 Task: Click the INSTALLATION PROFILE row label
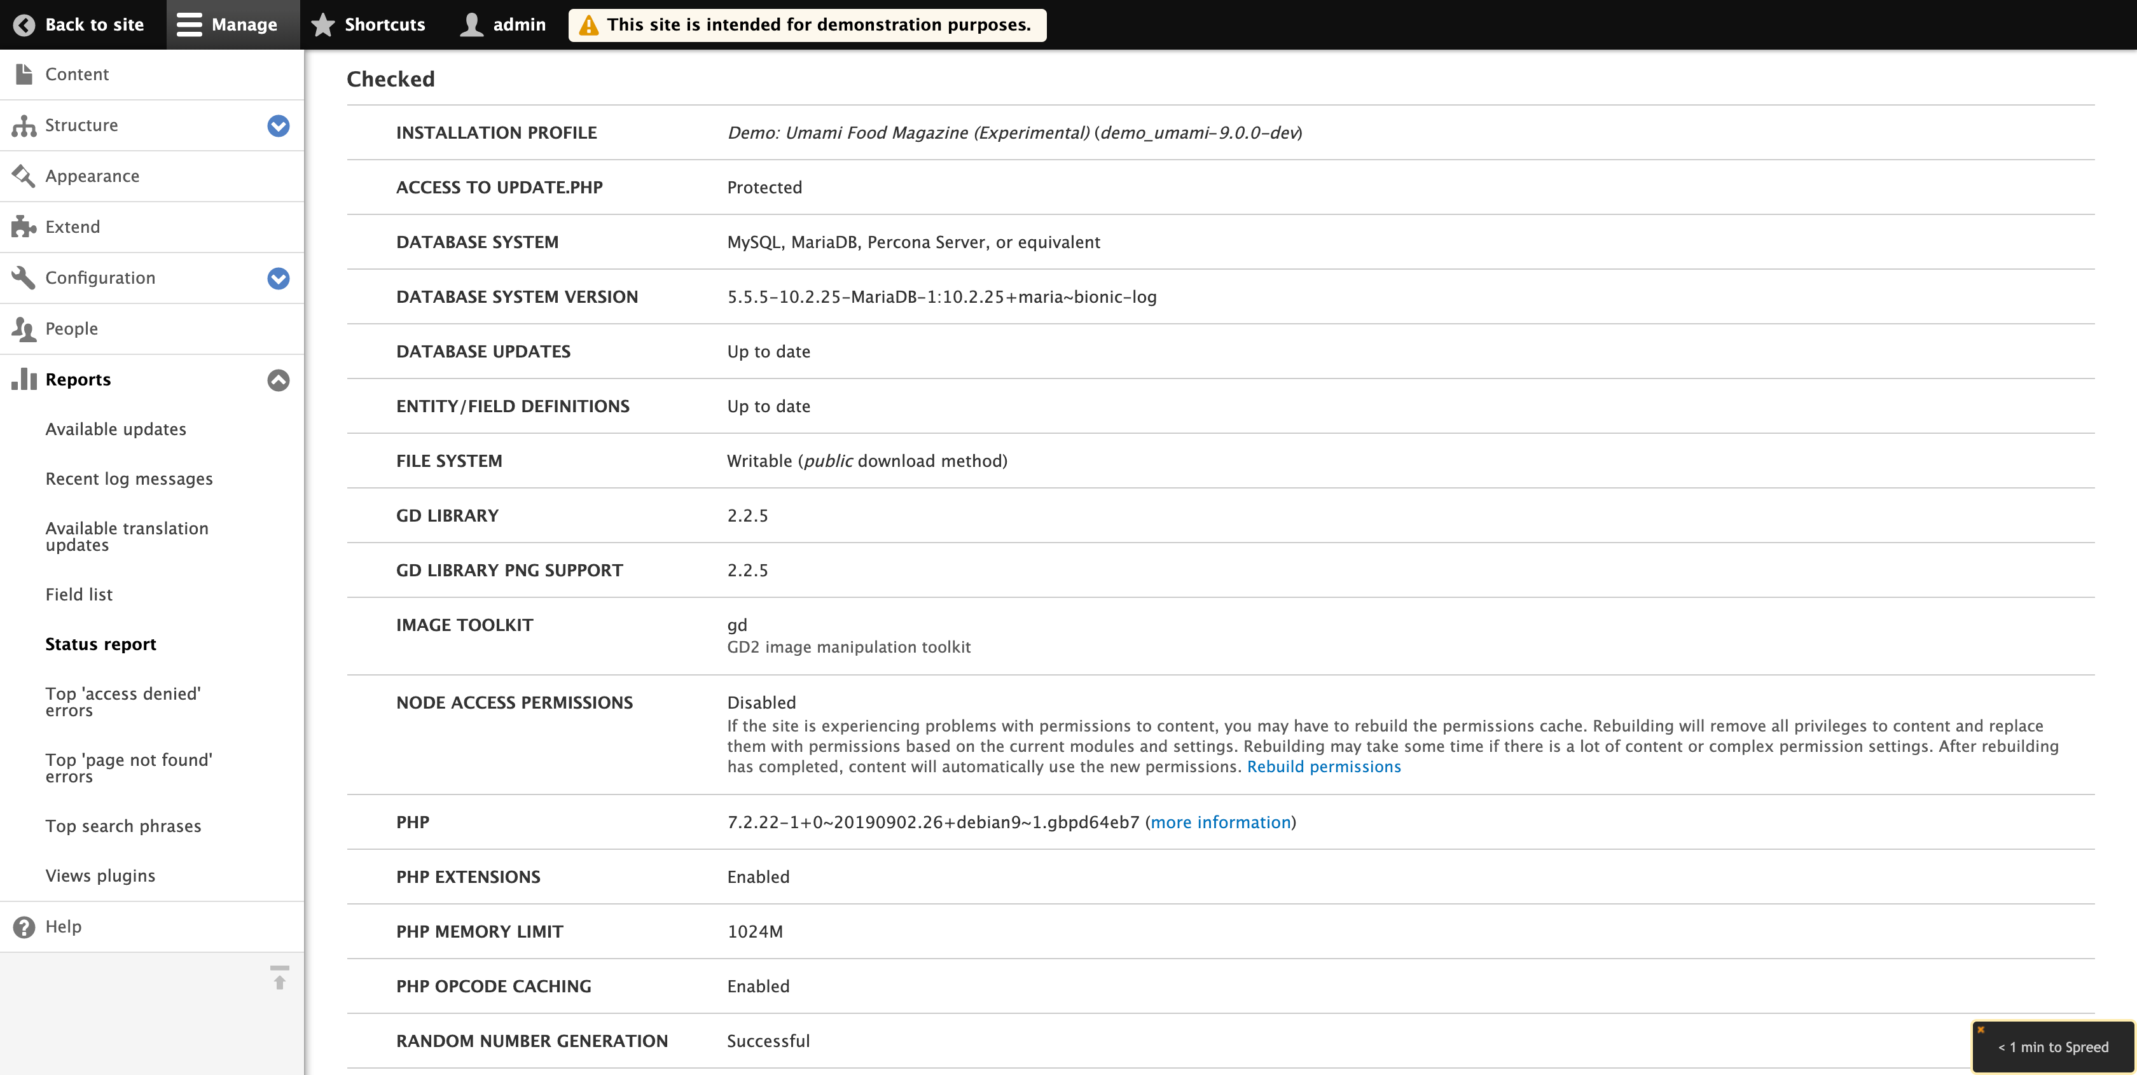[x=496, y=133]
